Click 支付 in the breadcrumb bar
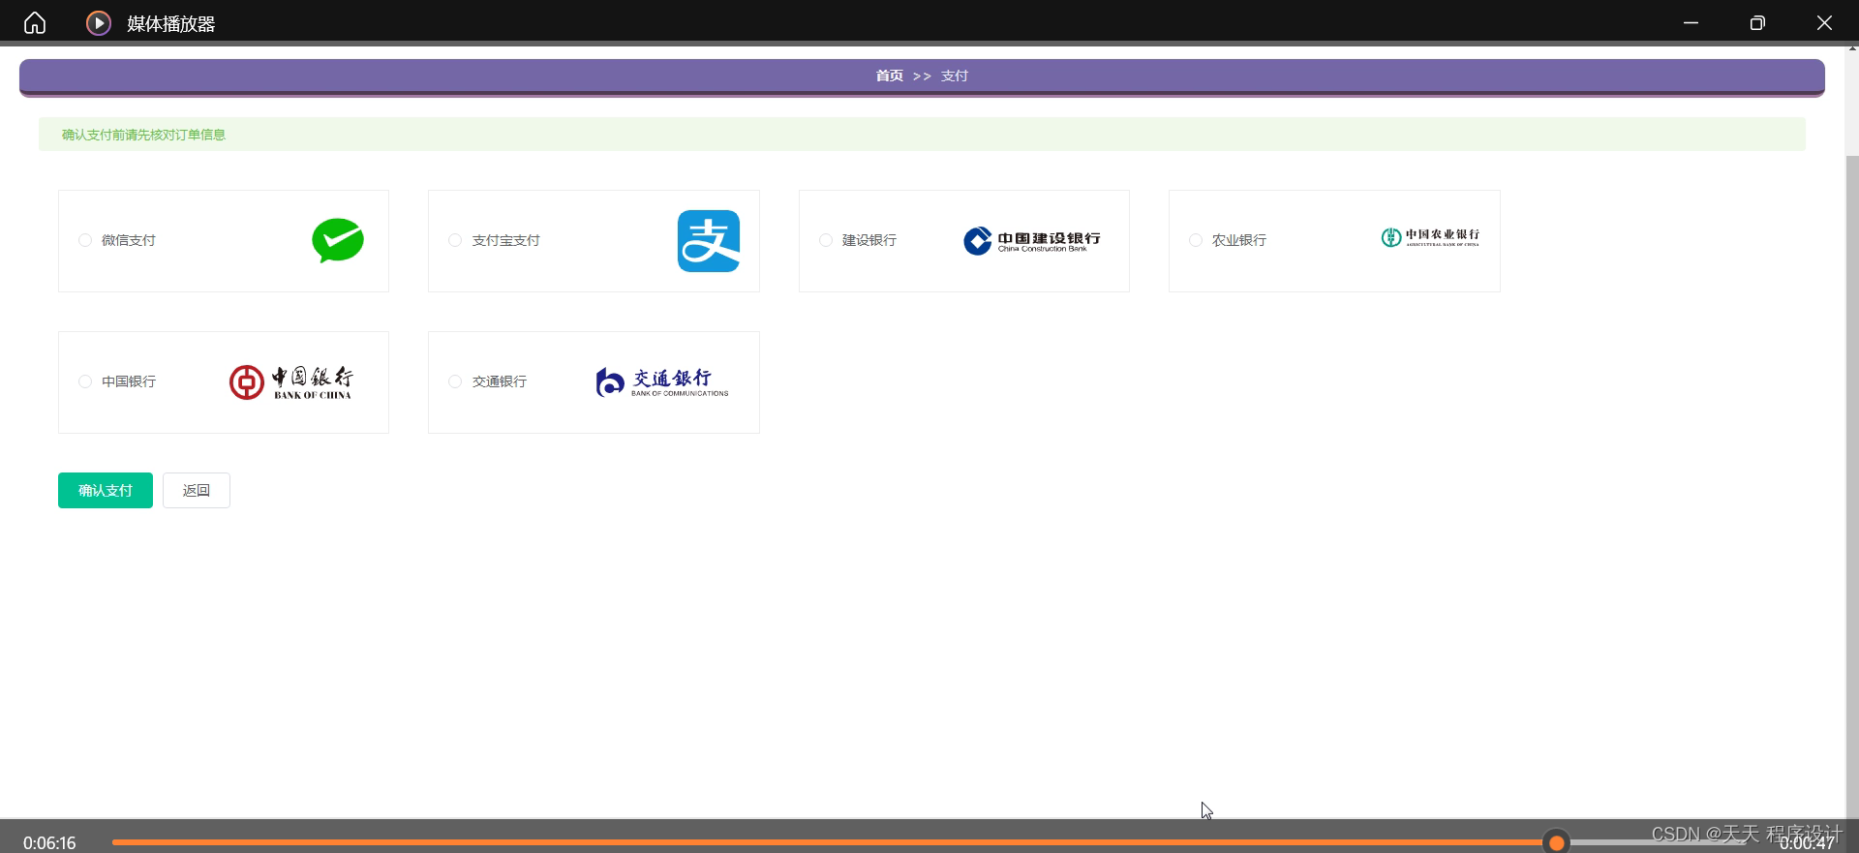The width and height of the screenshot is (1859, 853). coord(955,76)
